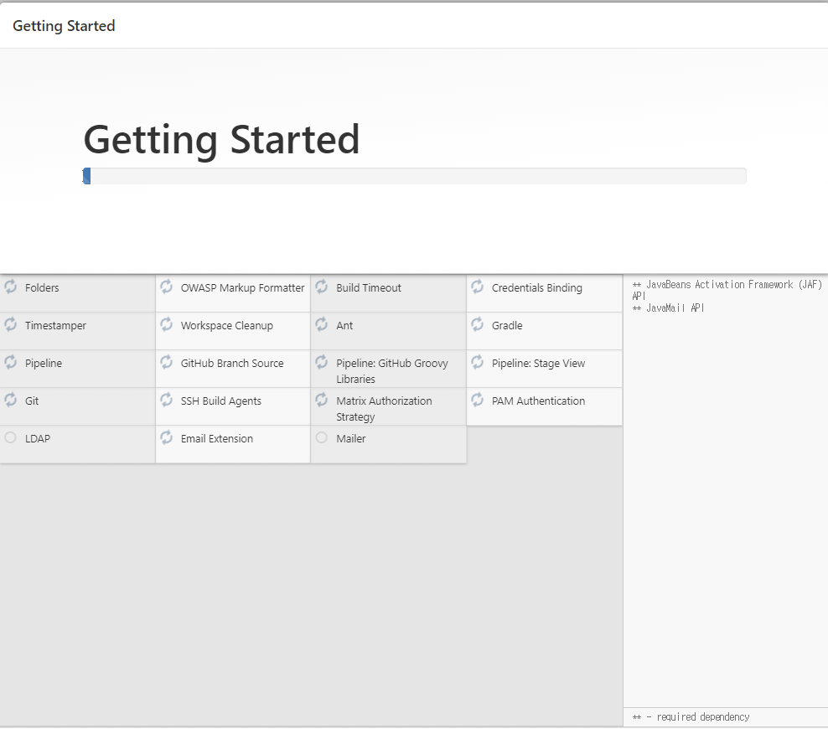Click the sync icon beside Pipeline plugin
828x729 pixels.
(x=11, y=362)
